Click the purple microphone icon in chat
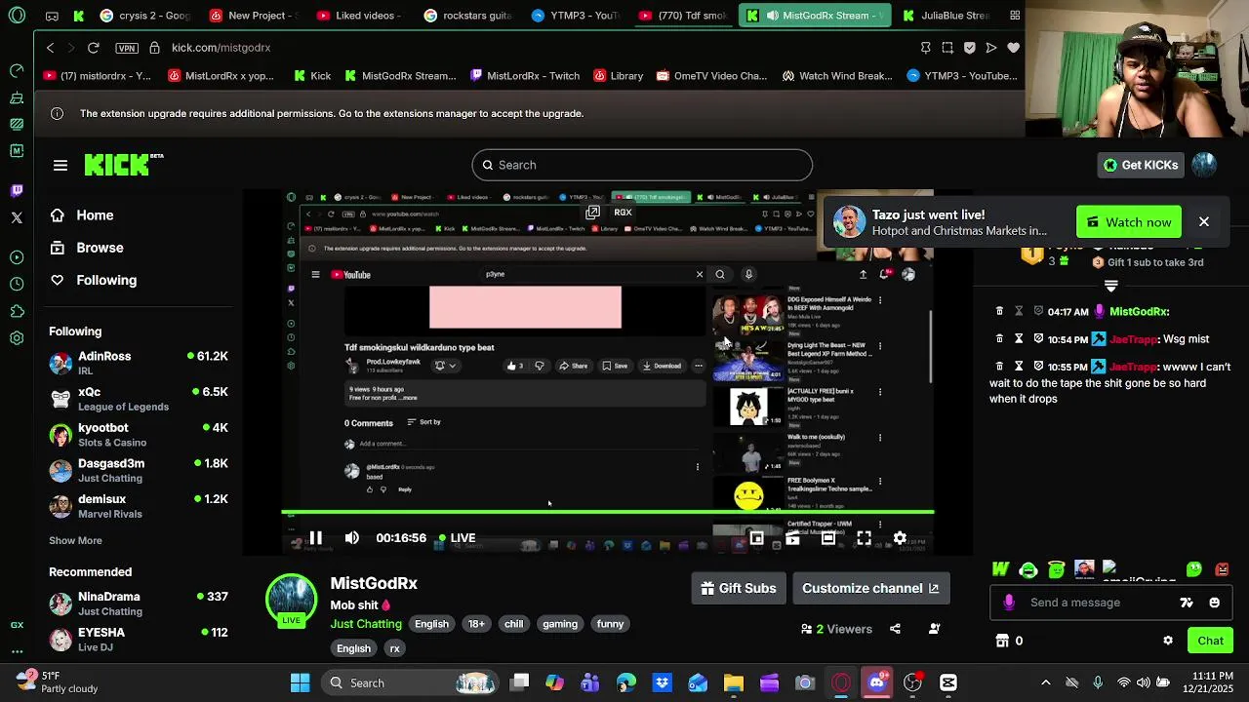 [1009, 603]
